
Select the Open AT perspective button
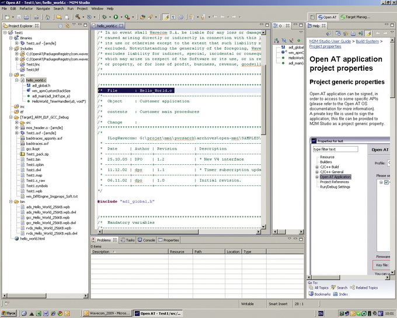tap(328, 17)
